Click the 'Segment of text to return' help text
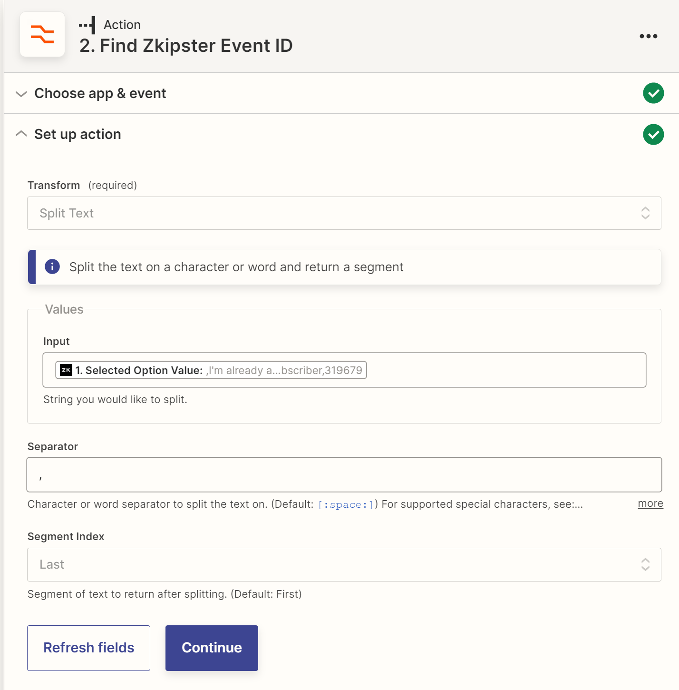679x690 pixels. [x=165, y=594]
